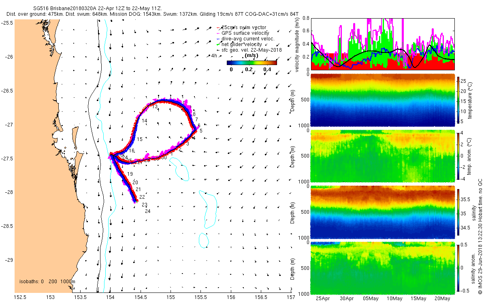486x303 pixels.
Task: Click the 10May tick on time axis
Action: (x=395, y=299)
